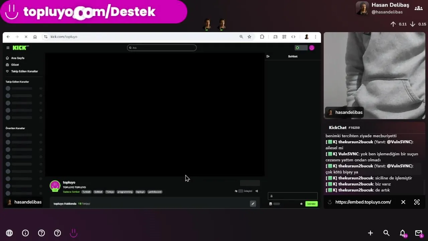
Task: Select the Turkish tag
Action: [x=87, y=192]
